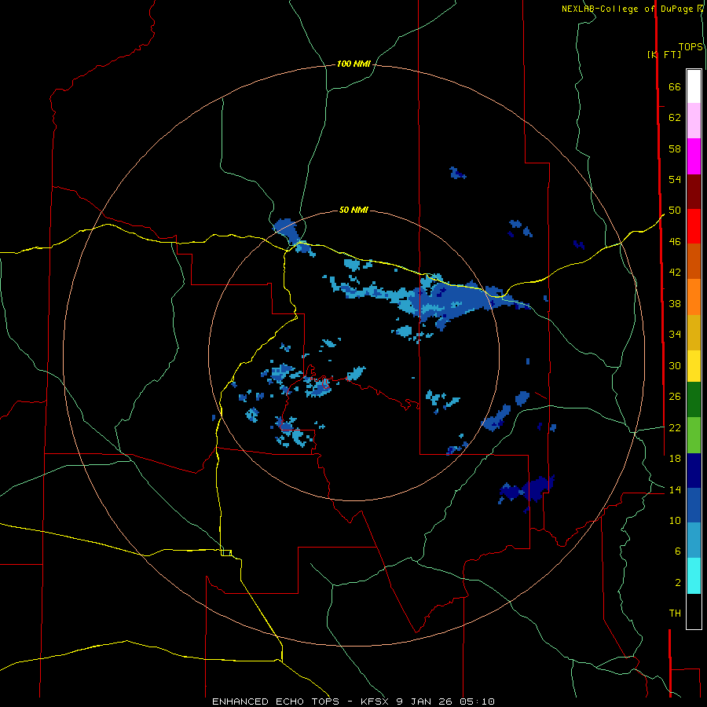Click the legend value "10"
The height and width of the screenshot is (707, 707).
click(x=675, y=520)
